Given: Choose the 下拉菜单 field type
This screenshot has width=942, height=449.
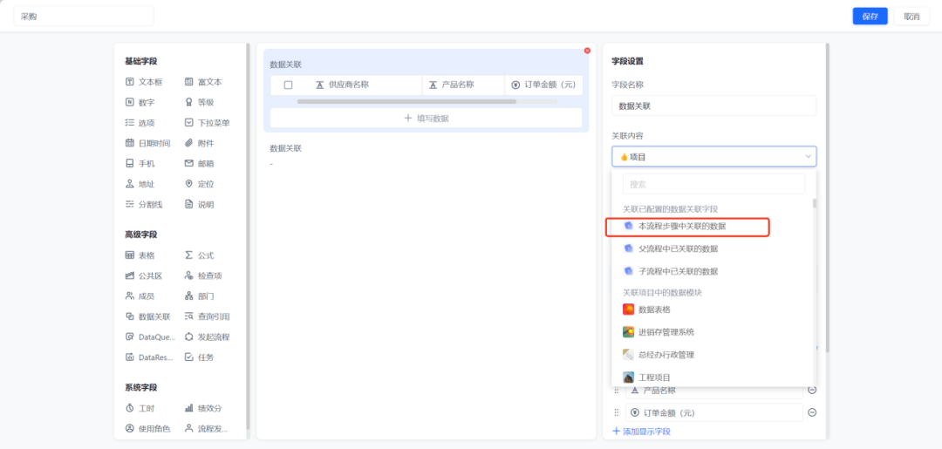Looking at the screenshot, I should pyautogui.click(x=208, y=122).
